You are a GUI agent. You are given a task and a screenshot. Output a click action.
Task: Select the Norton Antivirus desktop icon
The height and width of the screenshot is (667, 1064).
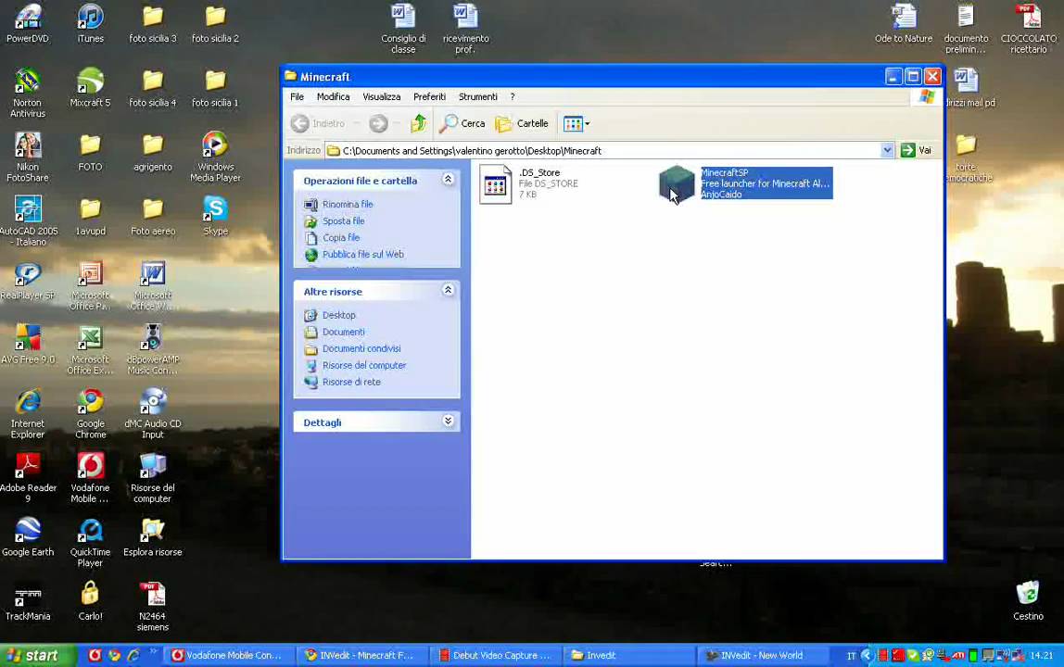pyautogui.click(x=28, y=93)
